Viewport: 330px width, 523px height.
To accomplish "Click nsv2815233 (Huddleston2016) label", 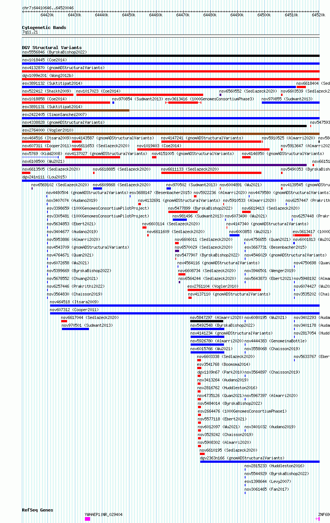I will (274, 466).
